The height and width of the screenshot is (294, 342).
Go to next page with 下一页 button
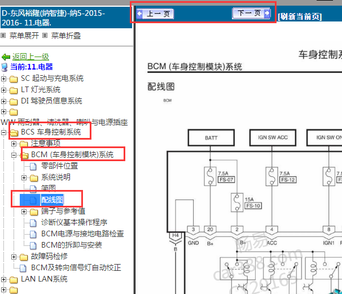tap(251, 13)
